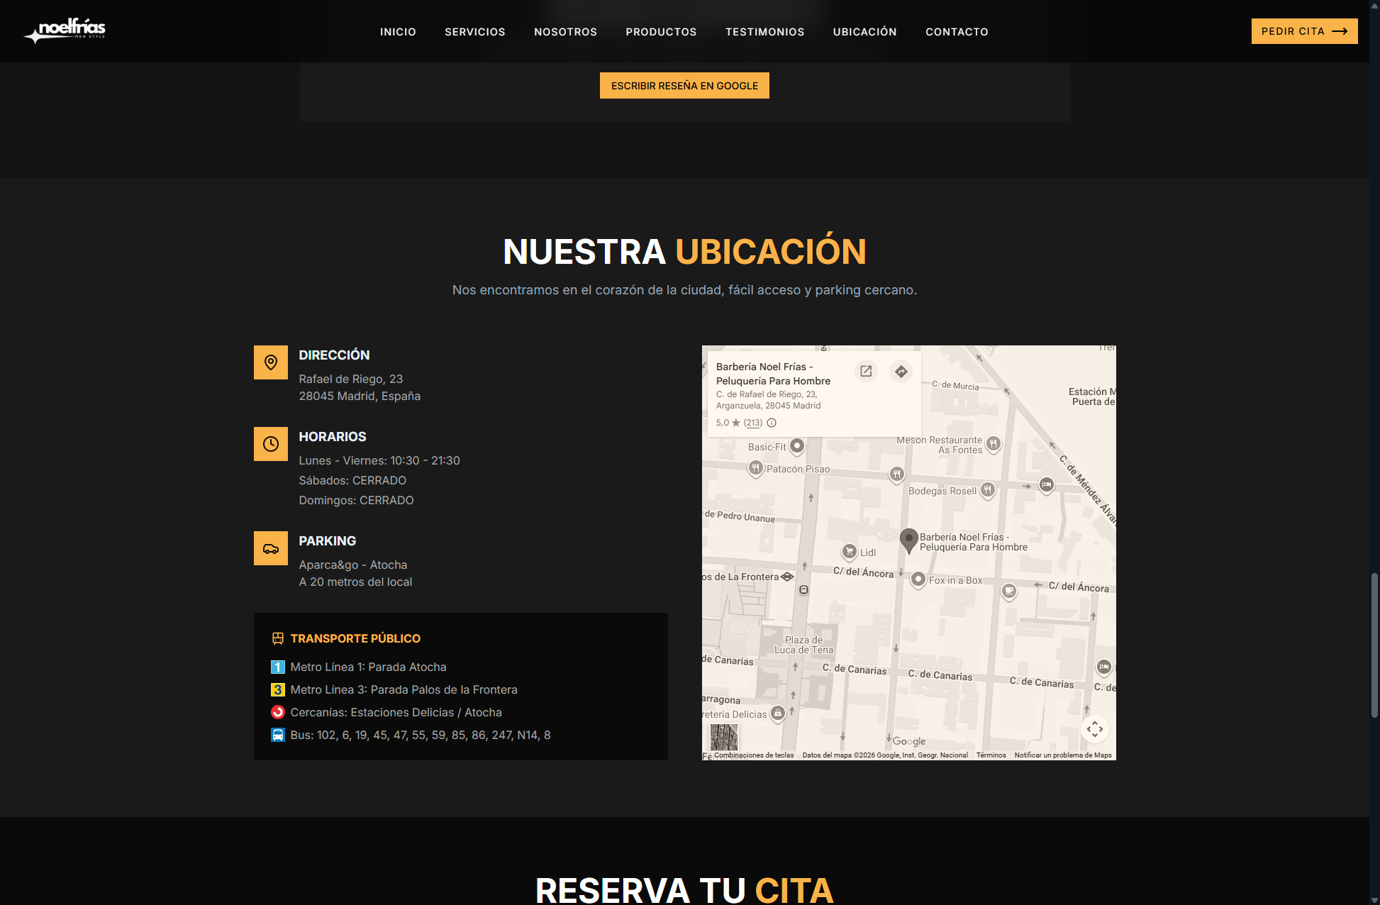Click the map directions arrow icon
Viewport: 1380px width, 905px height.
pyautogui.click(x=901, y=371)
